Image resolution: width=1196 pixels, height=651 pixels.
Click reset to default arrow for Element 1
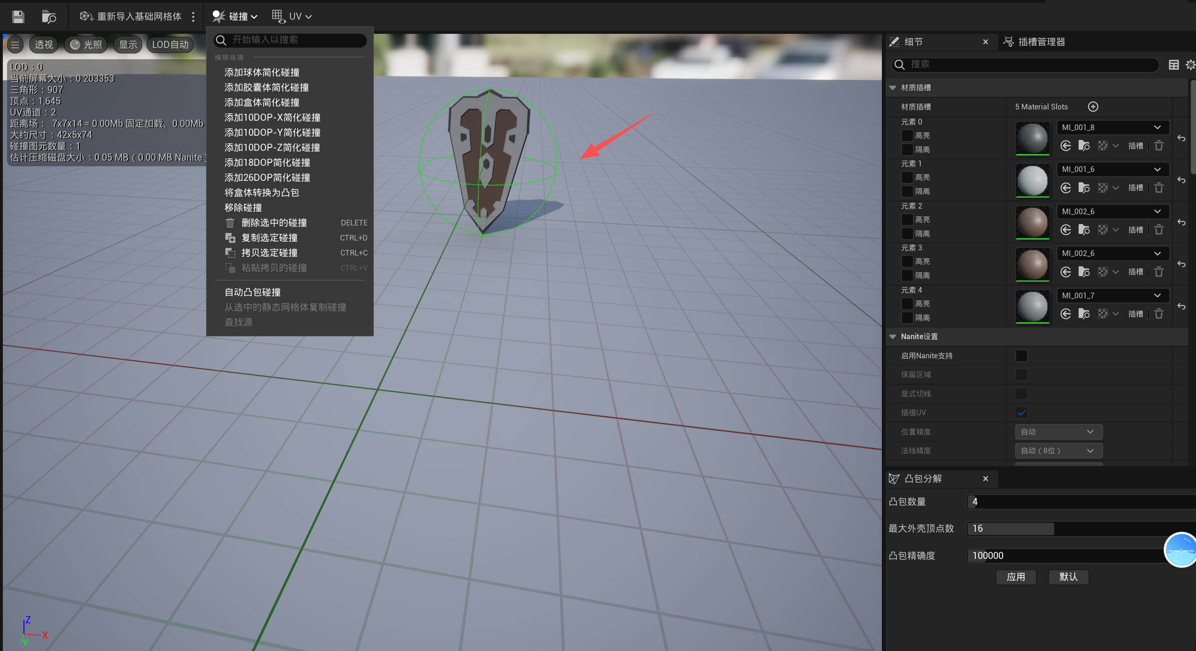click(x=1181, y=180)
